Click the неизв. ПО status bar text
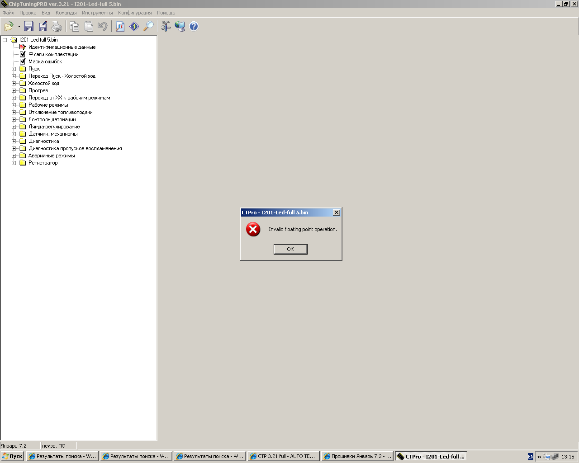Screen dimensions: 579x463 [54, 446]
